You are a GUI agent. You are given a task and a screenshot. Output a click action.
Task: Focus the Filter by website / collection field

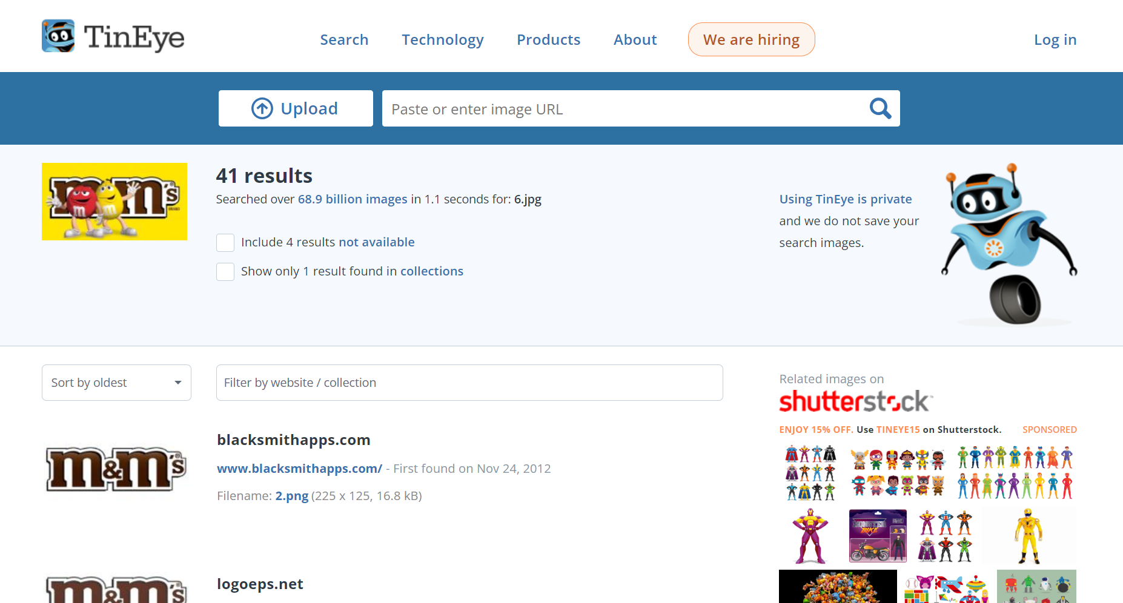click(469, 383)
